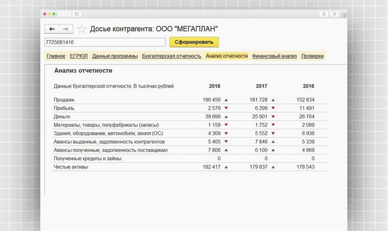This screenshot has width=388, height=231.
Task: Click the 2018 column header
Action: pyautogui.click(x=214, y=86)
